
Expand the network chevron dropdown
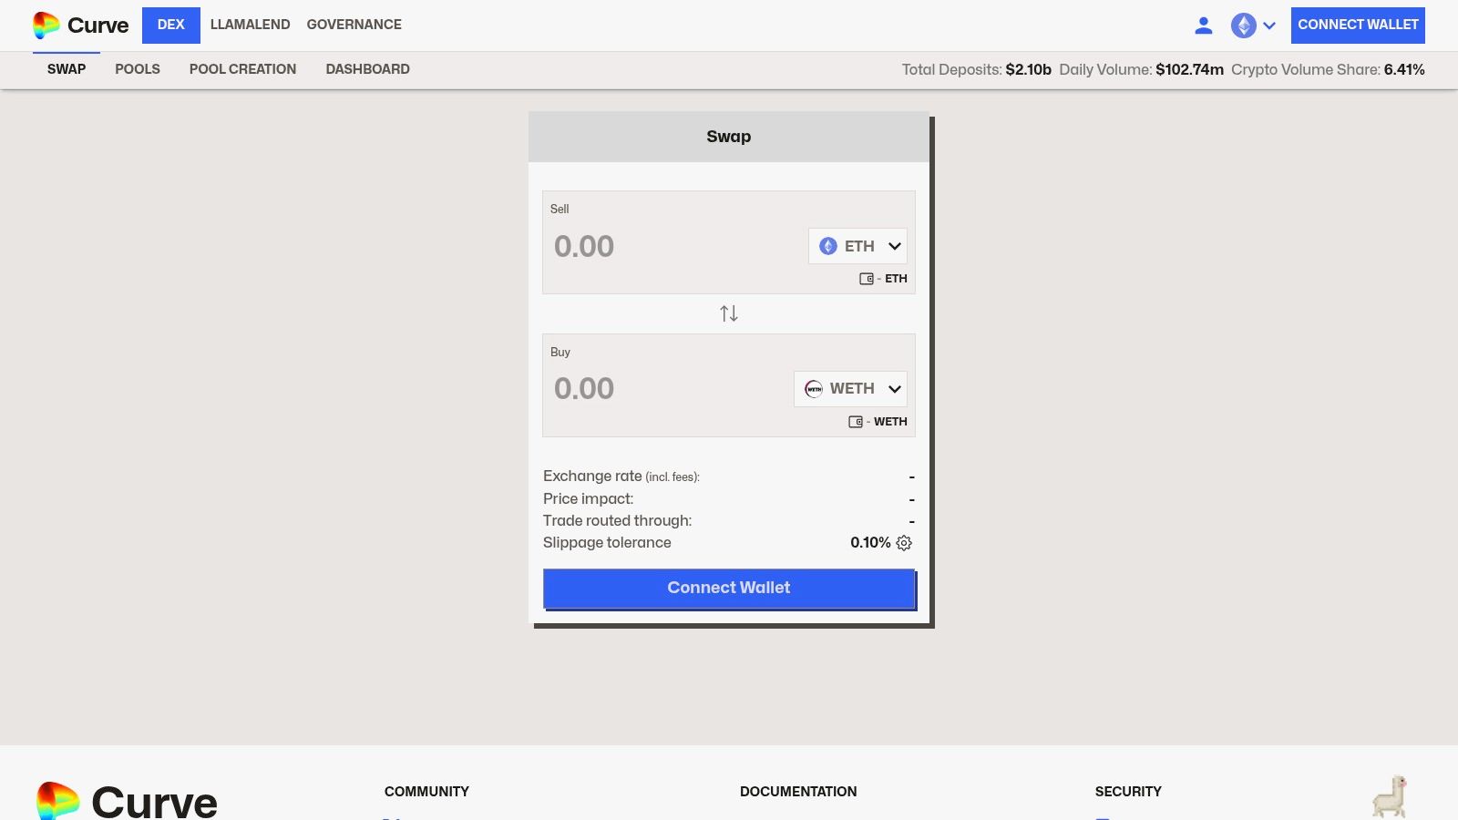click(x=1269, y=26)
